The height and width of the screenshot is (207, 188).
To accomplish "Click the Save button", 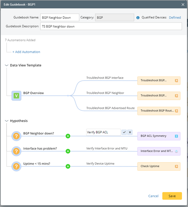I will pos(172,196).
